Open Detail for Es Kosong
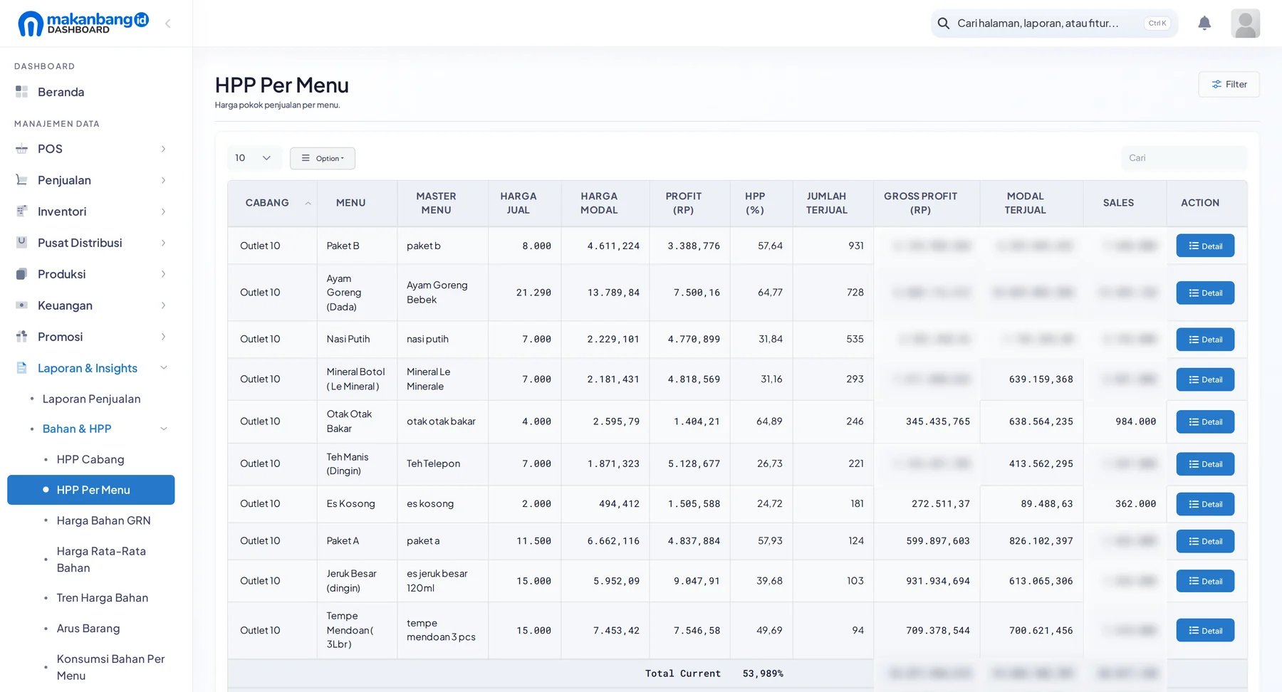 click(x=1205, y=504)
